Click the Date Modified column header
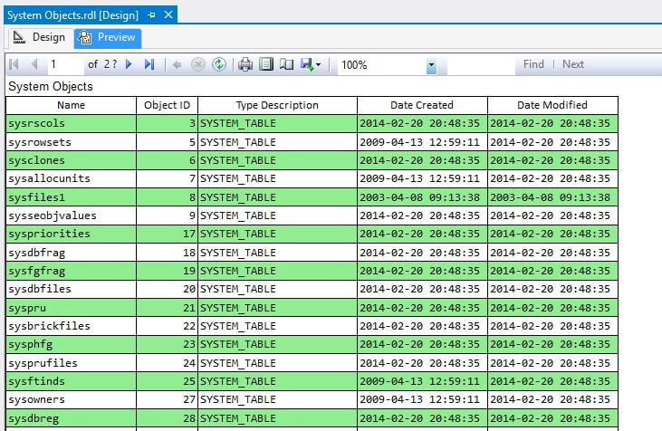The height and width of the screenshot is (431, 662). 552,105
